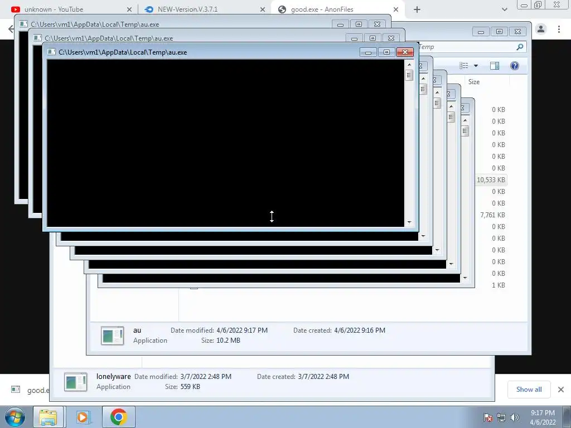571x428 pixels.
Task: Open the network tray icon
Action: tap(501, 417)
